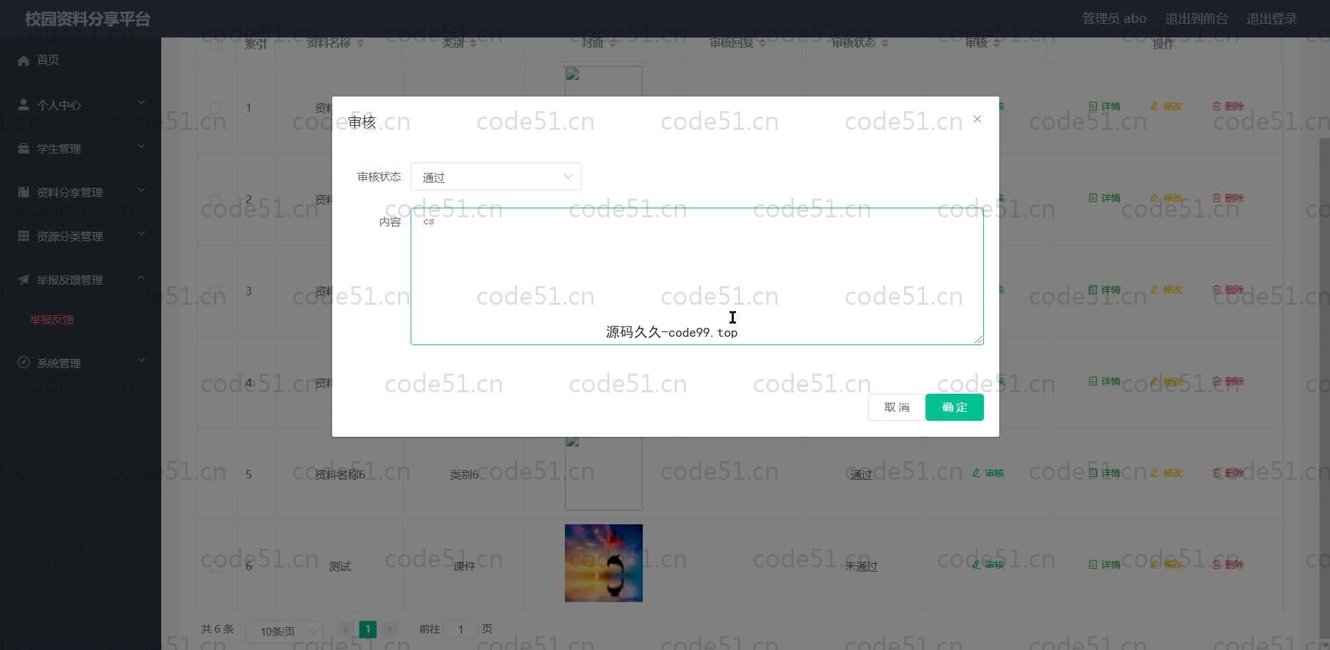Click 删除 in row 2
1330x650 pixels.
(x=1228, y=198)
